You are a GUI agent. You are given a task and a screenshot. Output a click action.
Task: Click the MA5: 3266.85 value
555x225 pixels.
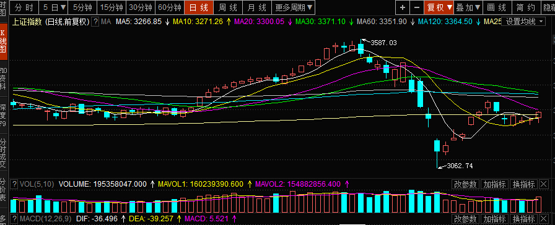pos(139,22)
